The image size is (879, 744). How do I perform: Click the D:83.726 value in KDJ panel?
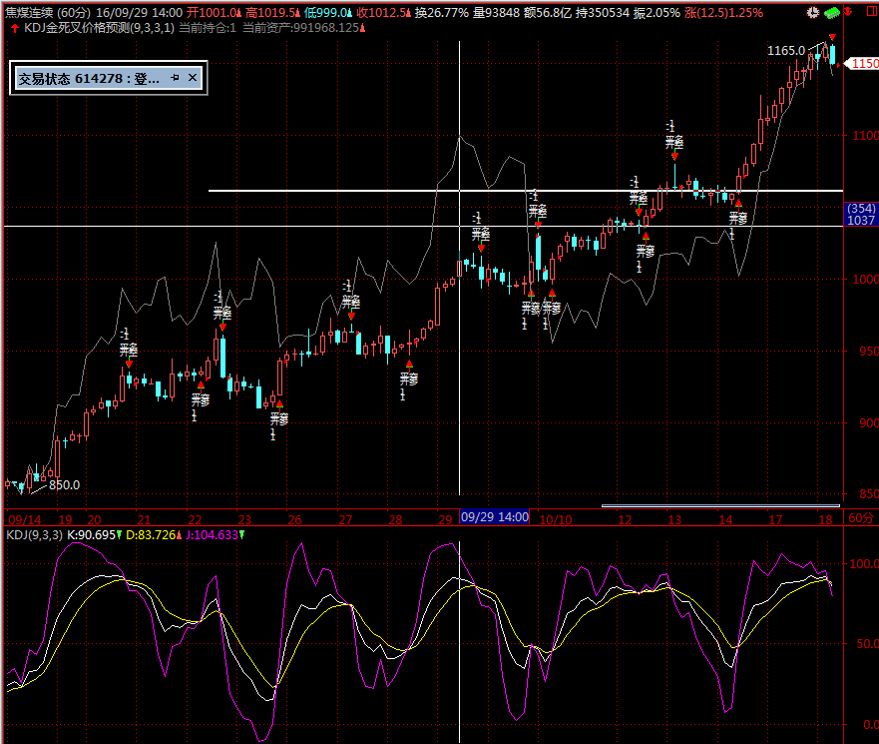(152, 535)
